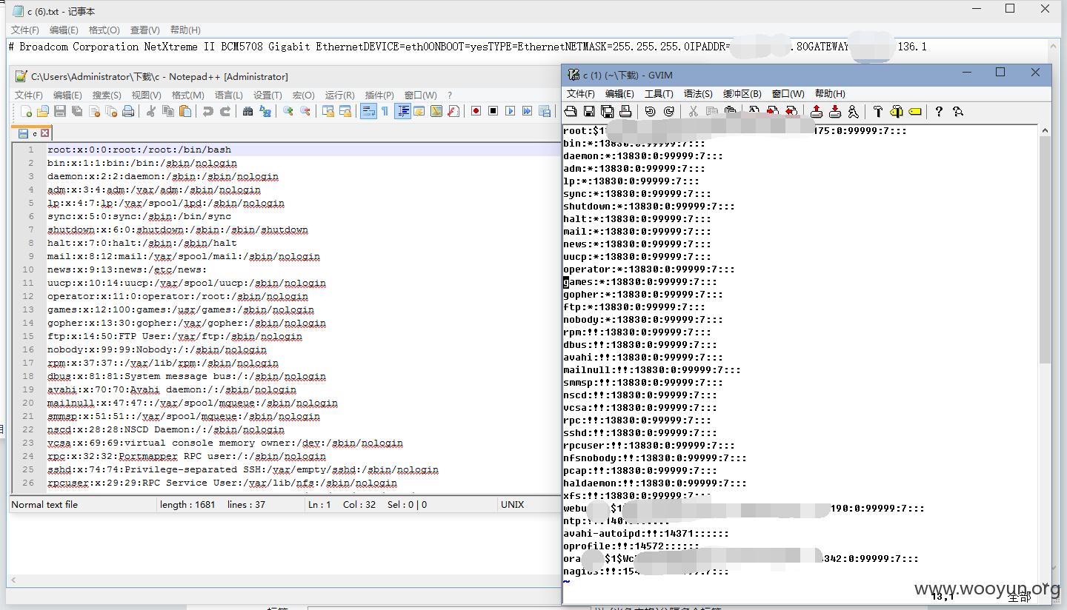Click the New file icon in Notepad++
Screen dimensions: 1067x610
tap(27, 111)
